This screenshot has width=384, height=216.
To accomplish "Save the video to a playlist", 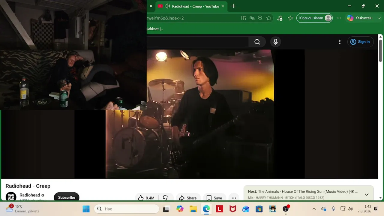I will [x=214, y=198].
